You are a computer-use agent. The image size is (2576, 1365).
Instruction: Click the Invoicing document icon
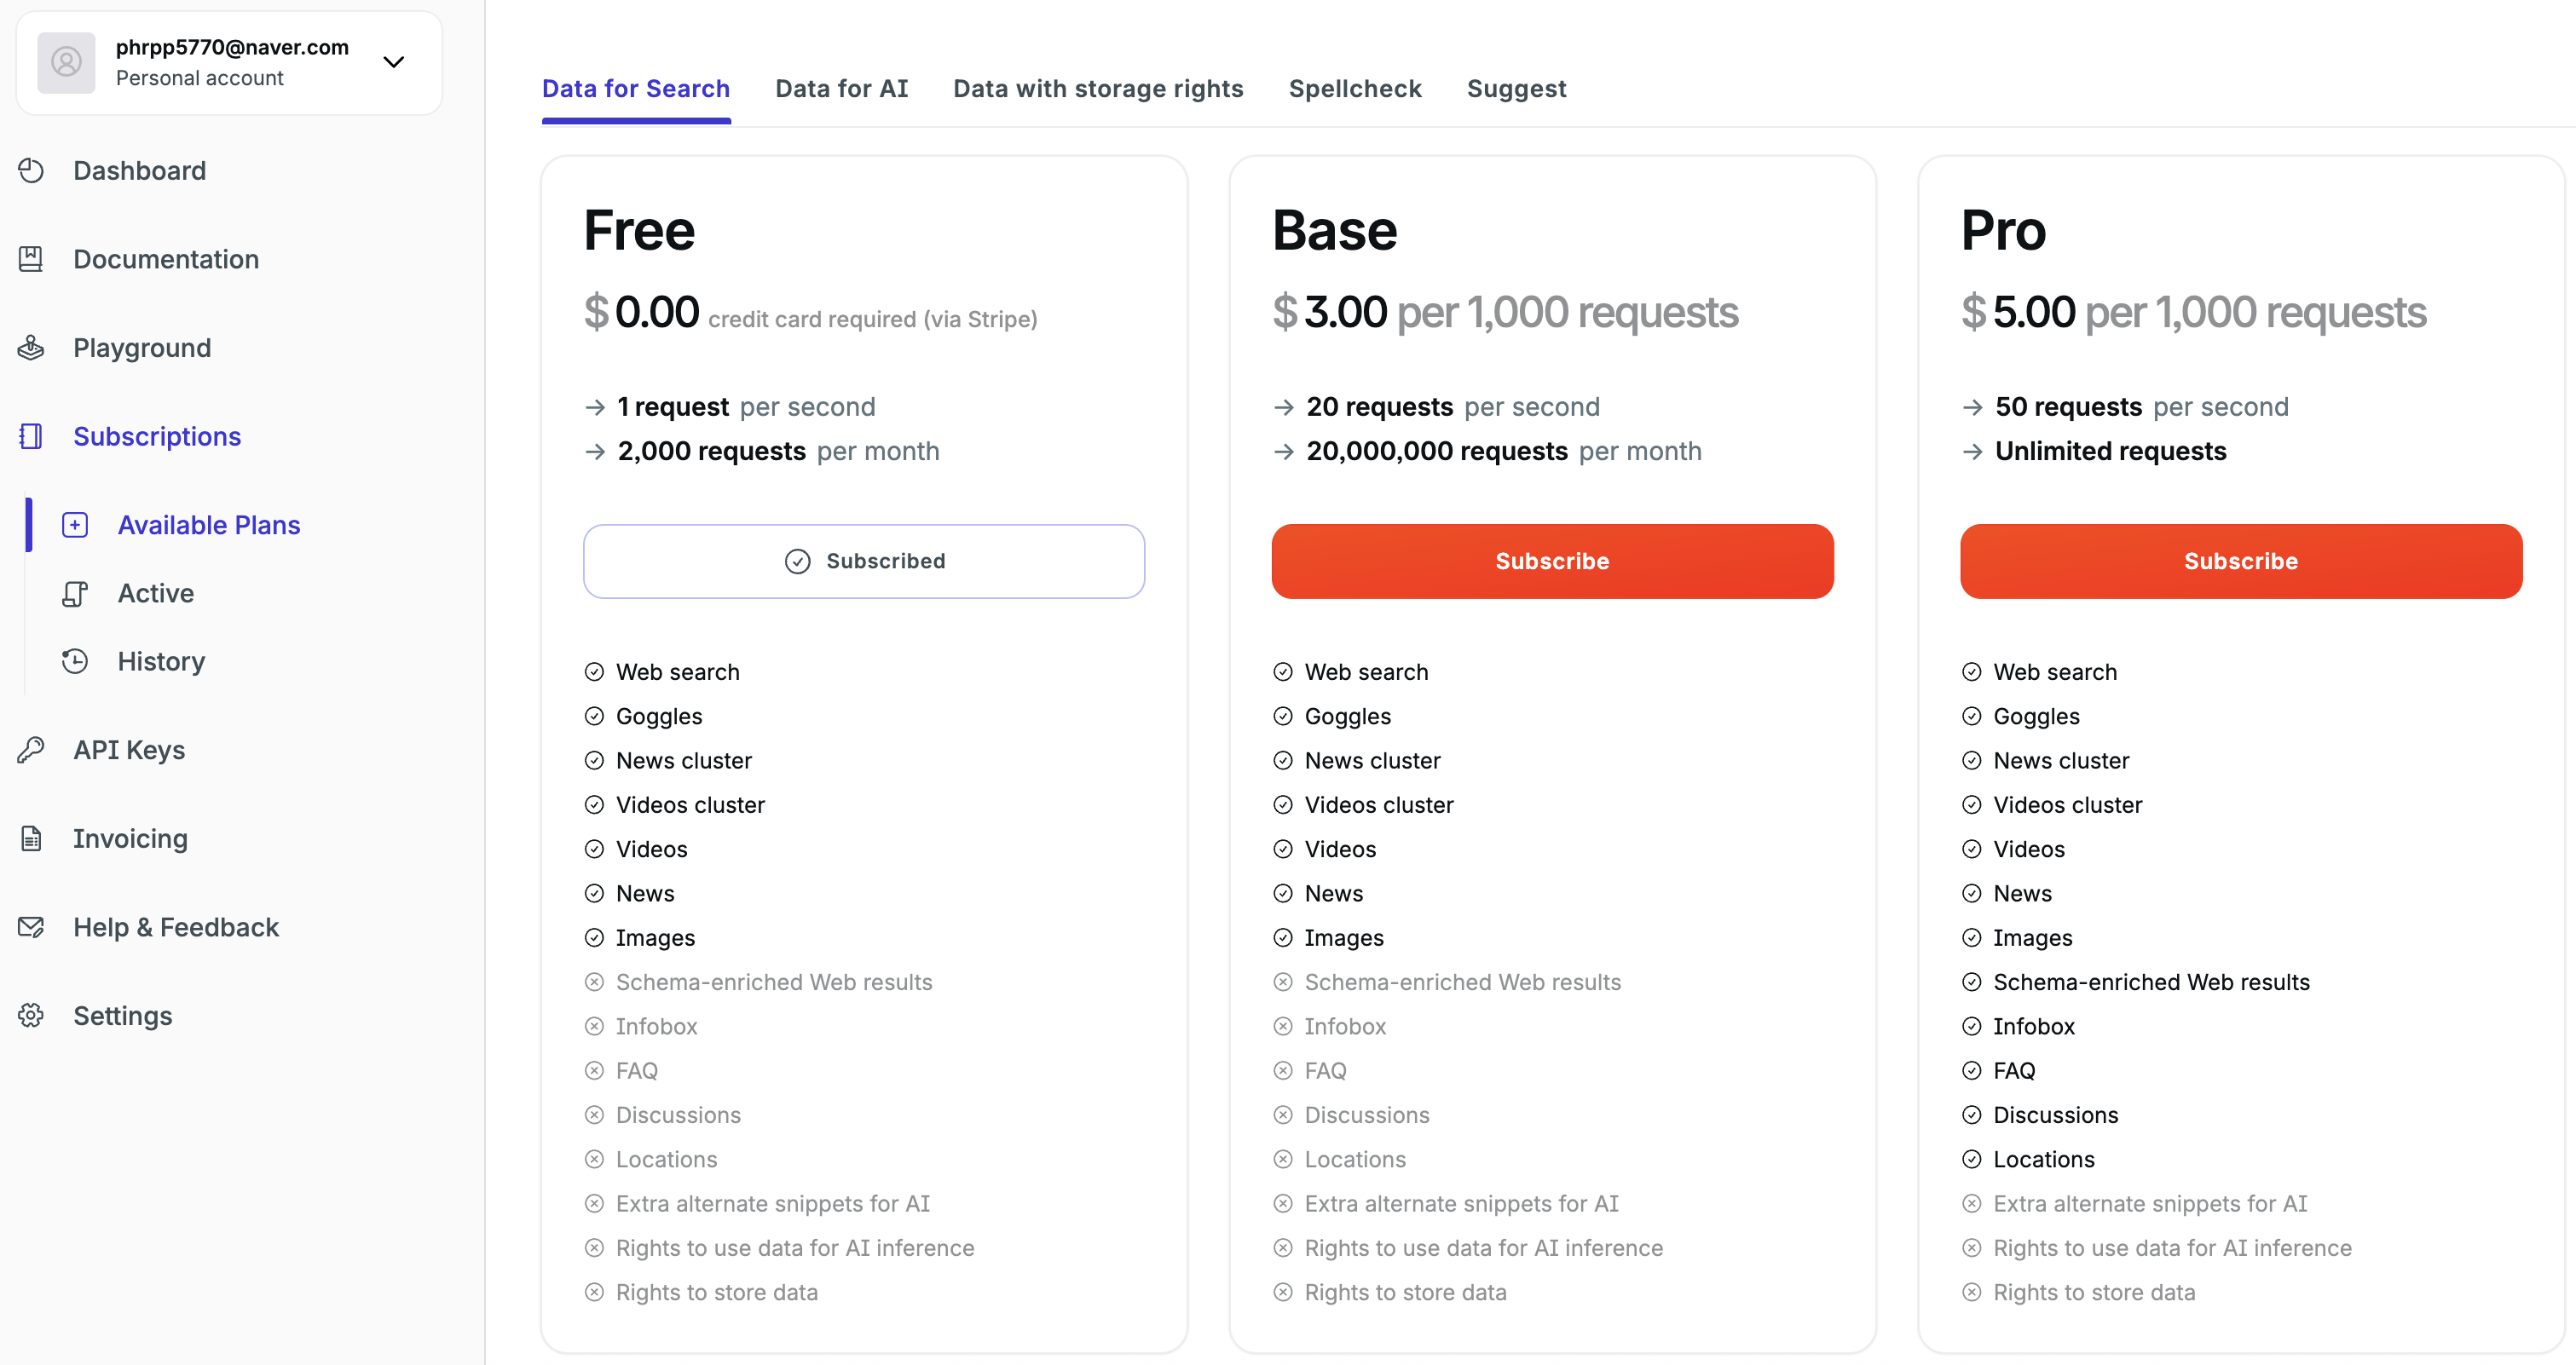31,838
